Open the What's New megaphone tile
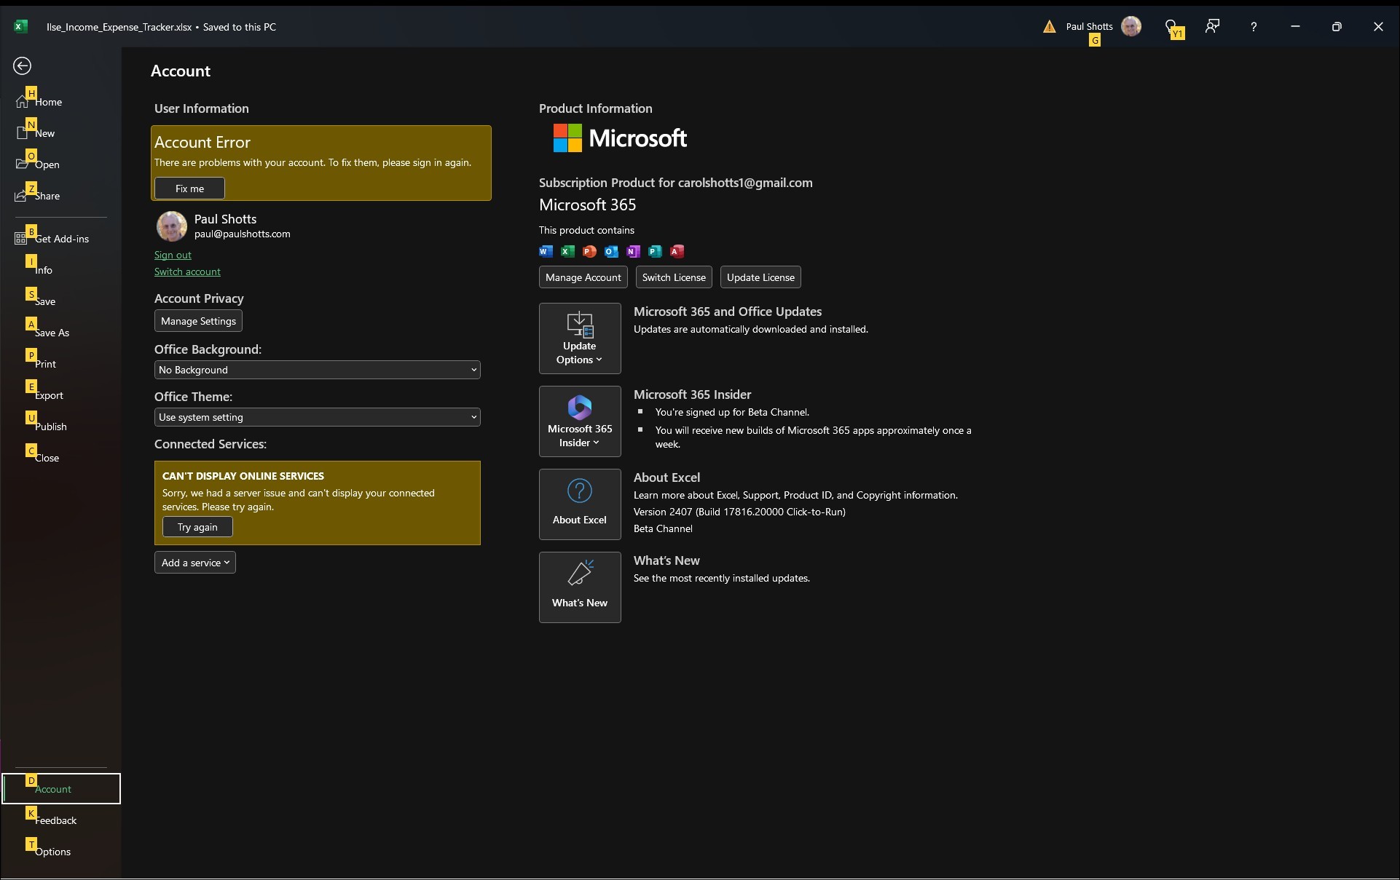The image size is (1400, 880). [x=580, y=587]
